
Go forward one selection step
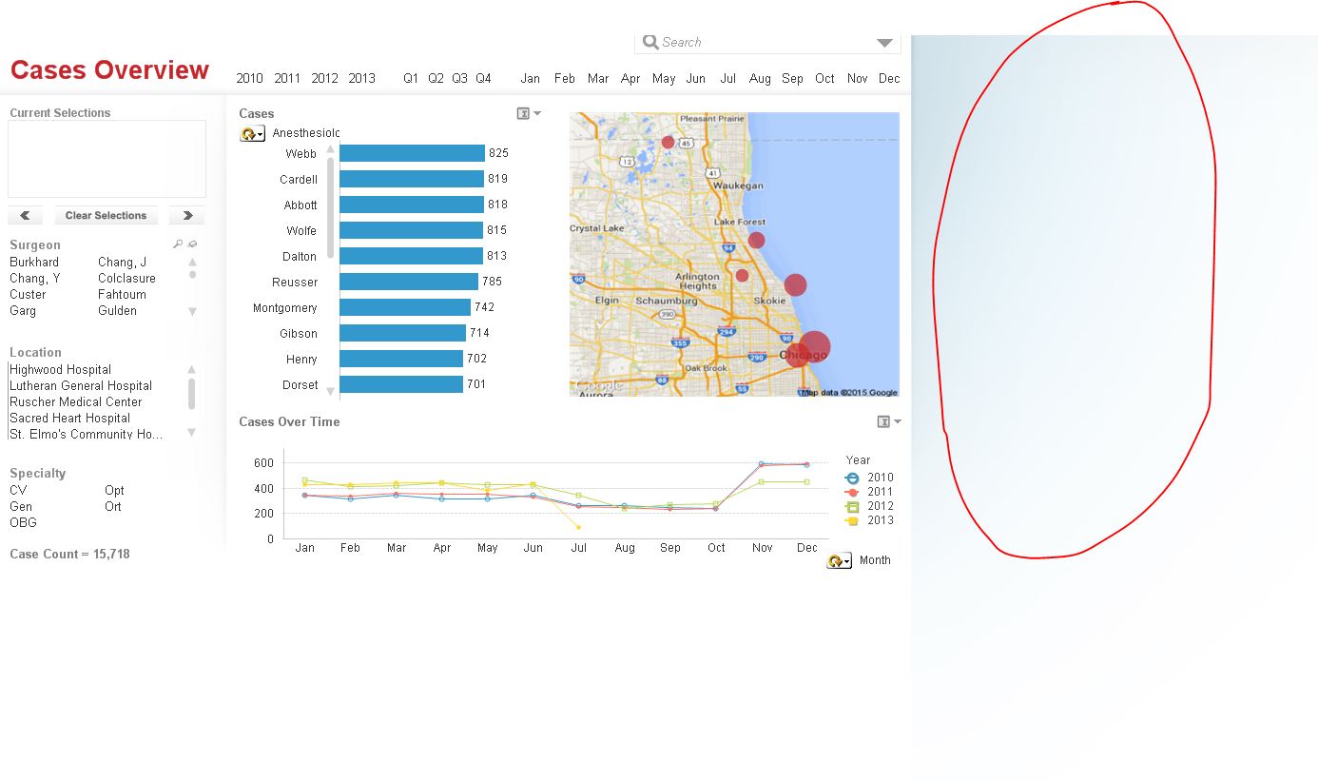point(186,215)
